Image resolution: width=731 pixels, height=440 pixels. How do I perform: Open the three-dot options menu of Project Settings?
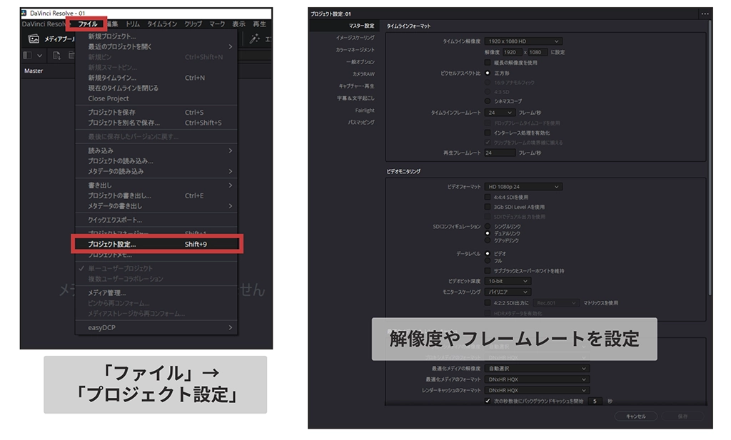(x=705, y=14)
